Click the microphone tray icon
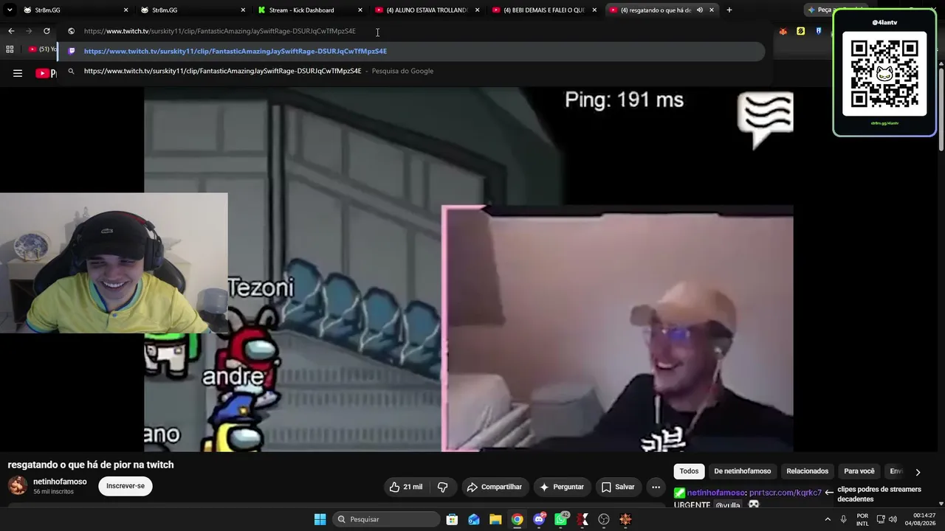The height and width of the screenshot is (531, 945). [x=843, y=519]
